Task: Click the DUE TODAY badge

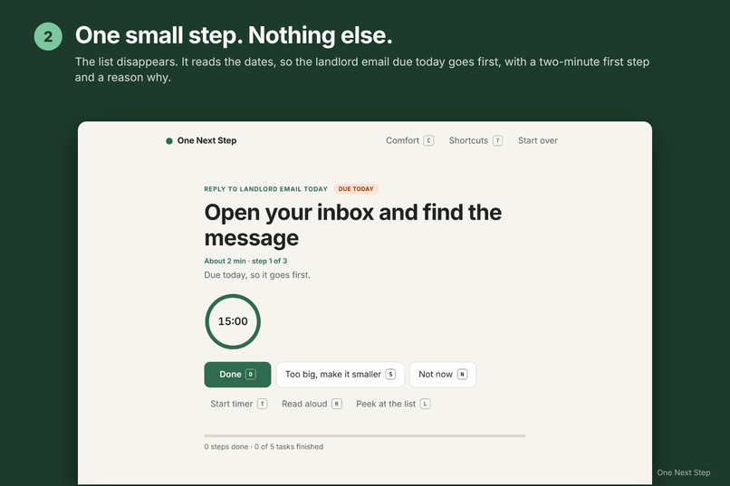Action: pos(356,189)
